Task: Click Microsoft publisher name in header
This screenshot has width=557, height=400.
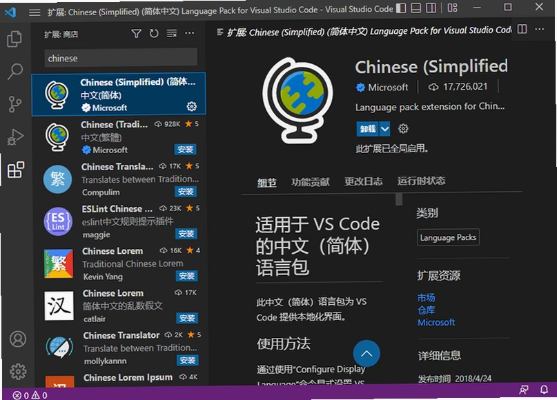Action: click(x=388, y=87)
